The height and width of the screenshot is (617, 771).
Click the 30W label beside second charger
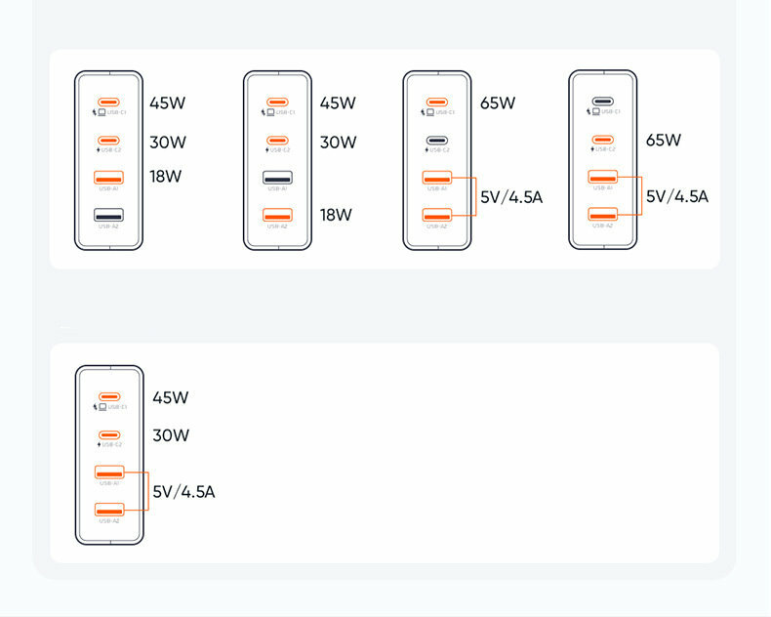coord(338,143)
